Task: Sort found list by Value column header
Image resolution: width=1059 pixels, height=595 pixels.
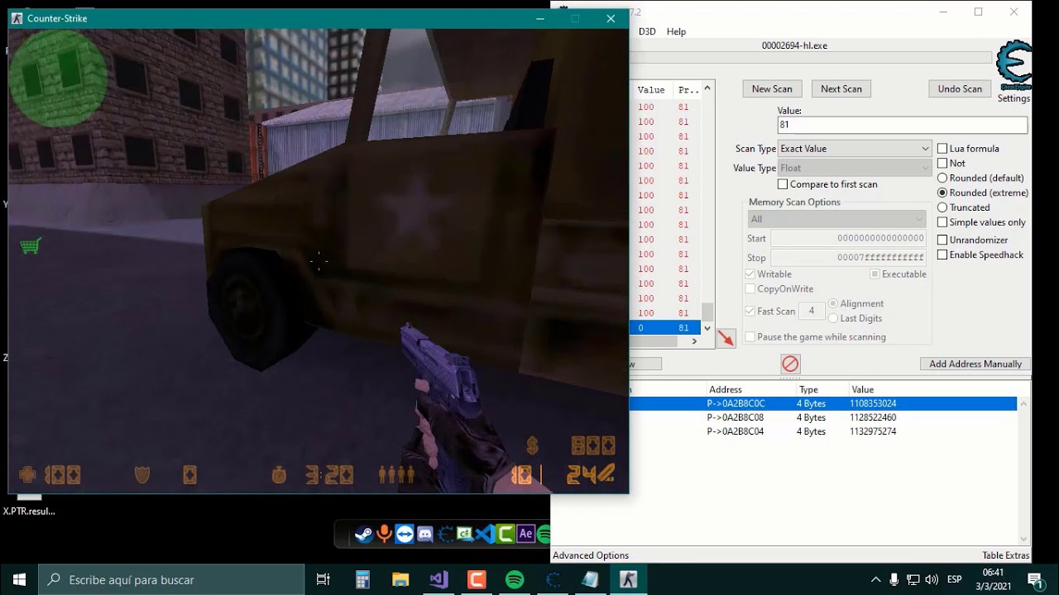Action: 651,89
